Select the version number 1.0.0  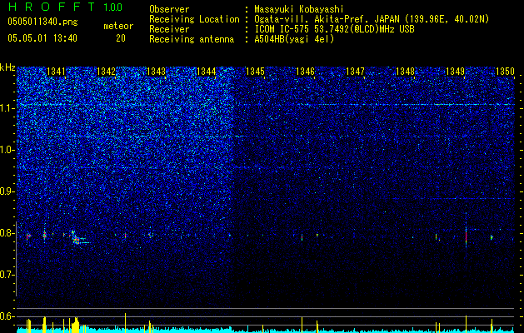click(x=113, y=7)
